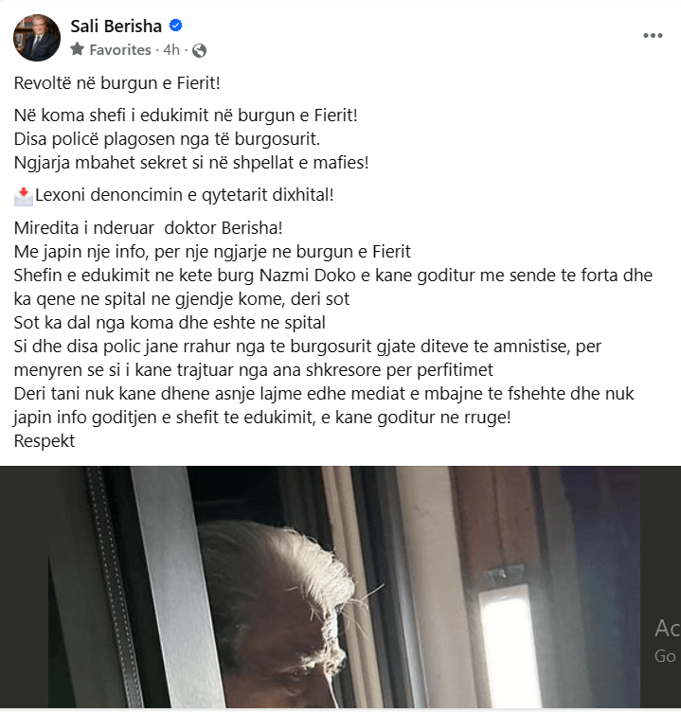Open the 4h post timestamp
Viewport: 681px width, 712px height.
click(171, 49)
